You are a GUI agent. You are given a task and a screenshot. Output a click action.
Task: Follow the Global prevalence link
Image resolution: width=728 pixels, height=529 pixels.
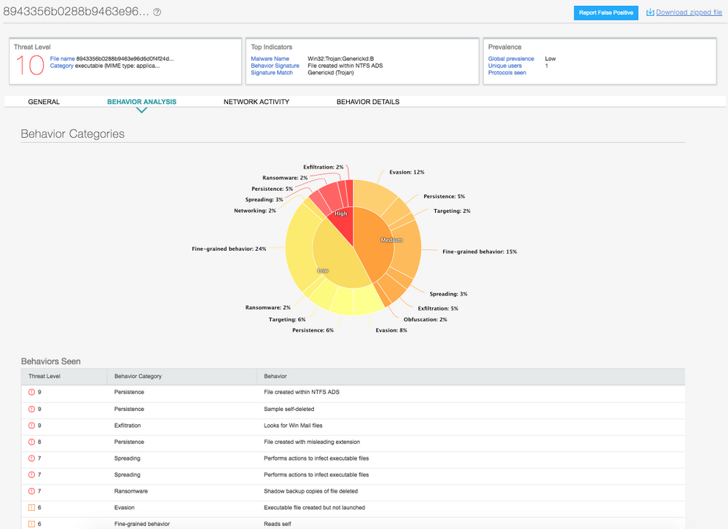click(x=511, y=59)
